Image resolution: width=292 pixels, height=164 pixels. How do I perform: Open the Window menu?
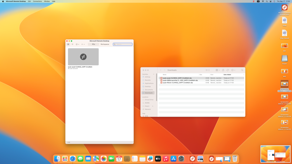(x=47, y=1)
